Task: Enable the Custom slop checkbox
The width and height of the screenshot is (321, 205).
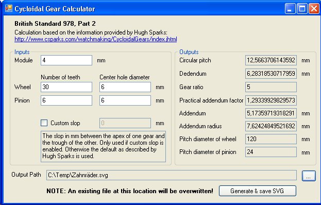Action: click(x=44, y=123)
